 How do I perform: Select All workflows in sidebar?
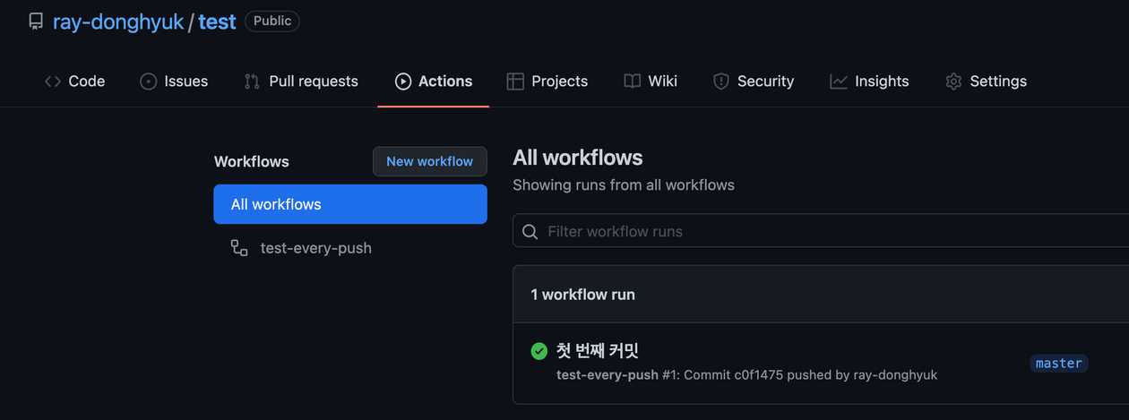pos(350,204)
